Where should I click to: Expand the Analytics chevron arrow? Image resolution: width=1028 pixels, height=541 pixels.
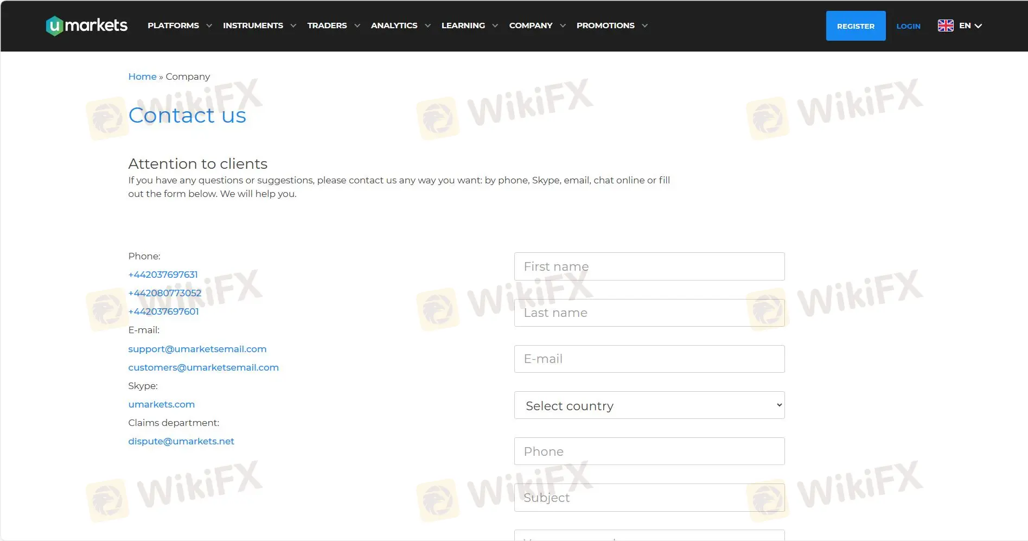[x=427, y=26]
